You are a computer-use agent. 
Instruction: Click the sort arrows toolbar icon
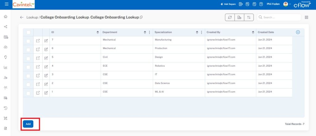coord(248,18)
